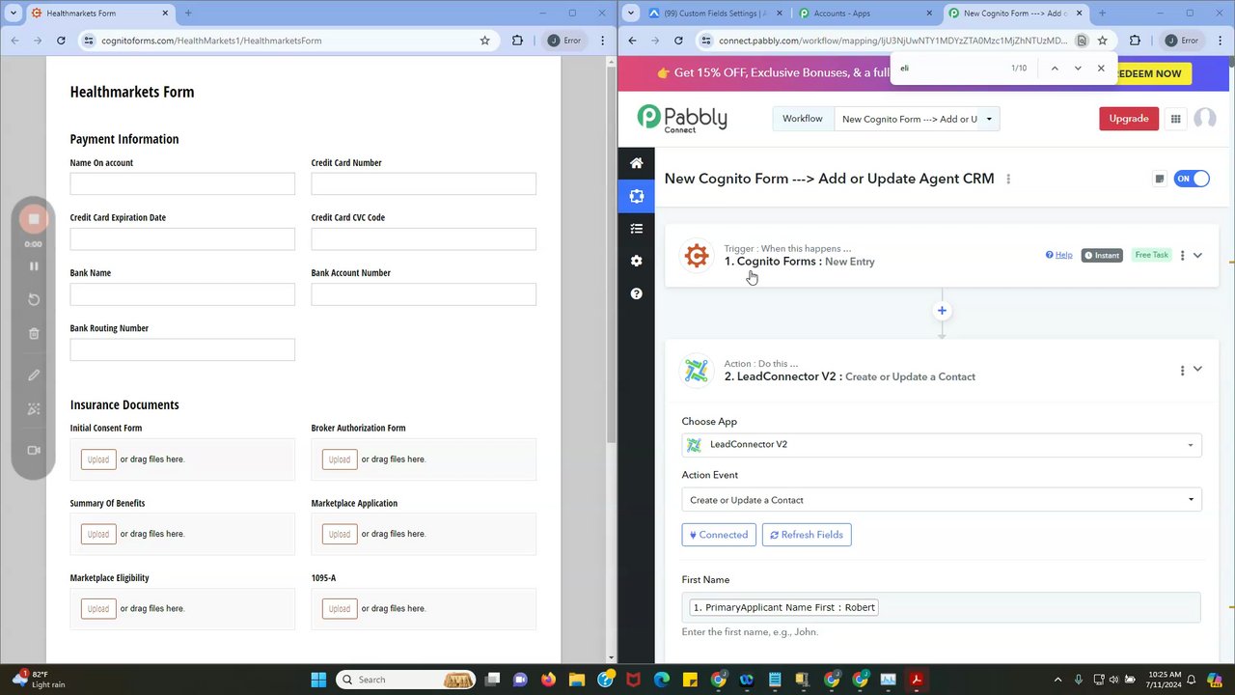1235x695 pixels.
Task: Click the Credit Card Number field
Action: [424, 183]
